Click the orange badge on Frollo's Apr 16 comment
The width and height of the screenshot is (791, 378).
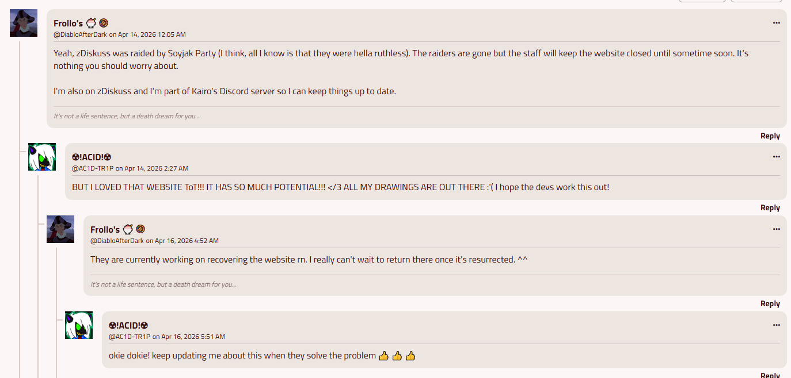pos(140,229)
